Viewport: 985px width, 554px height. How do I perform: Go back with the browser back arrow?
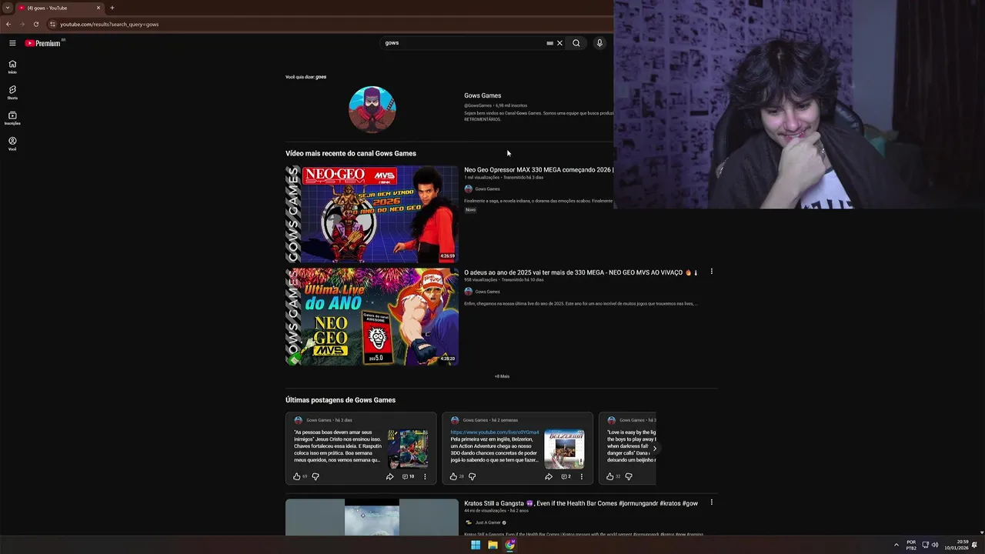click(8, 24)
